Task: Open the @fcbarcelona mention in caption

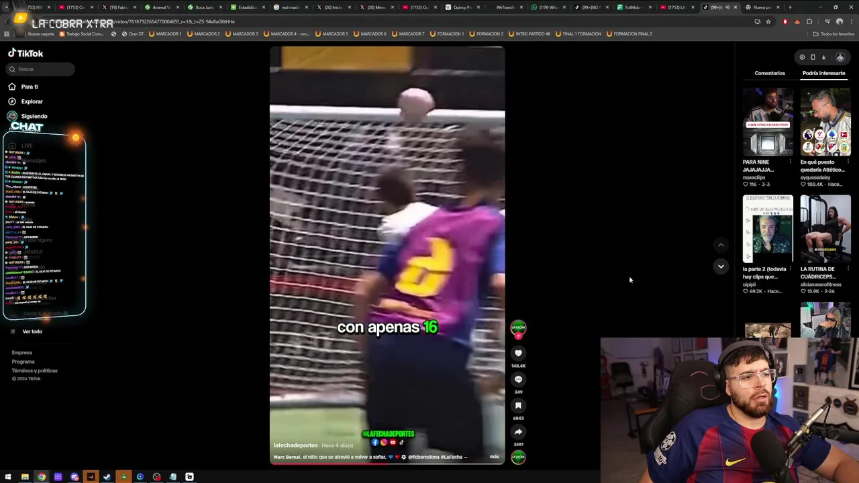Action: [423, 457]
